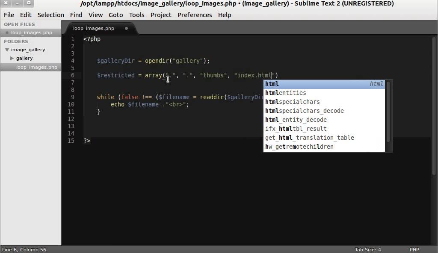The height and width of the screenshot is (253, 438).
Task: Click the autocomplete popup scrollbar
Action: click(388, 112)
